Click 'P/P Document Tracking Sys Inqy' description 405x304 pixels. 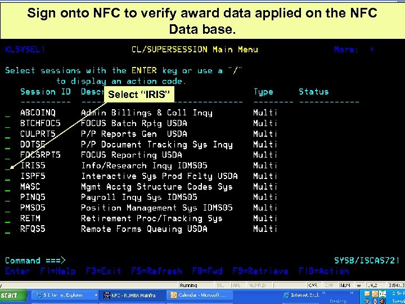(157, 145)
